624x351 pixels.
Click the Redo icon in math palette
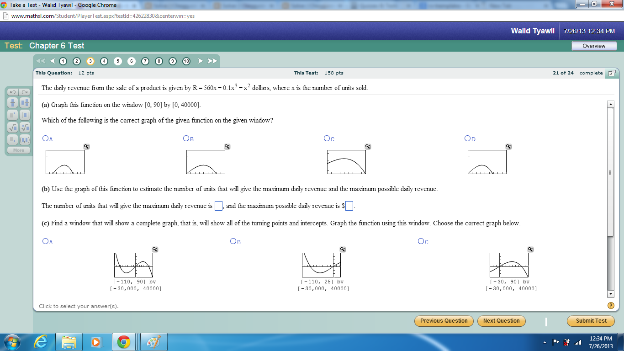[x=25, y=92]
